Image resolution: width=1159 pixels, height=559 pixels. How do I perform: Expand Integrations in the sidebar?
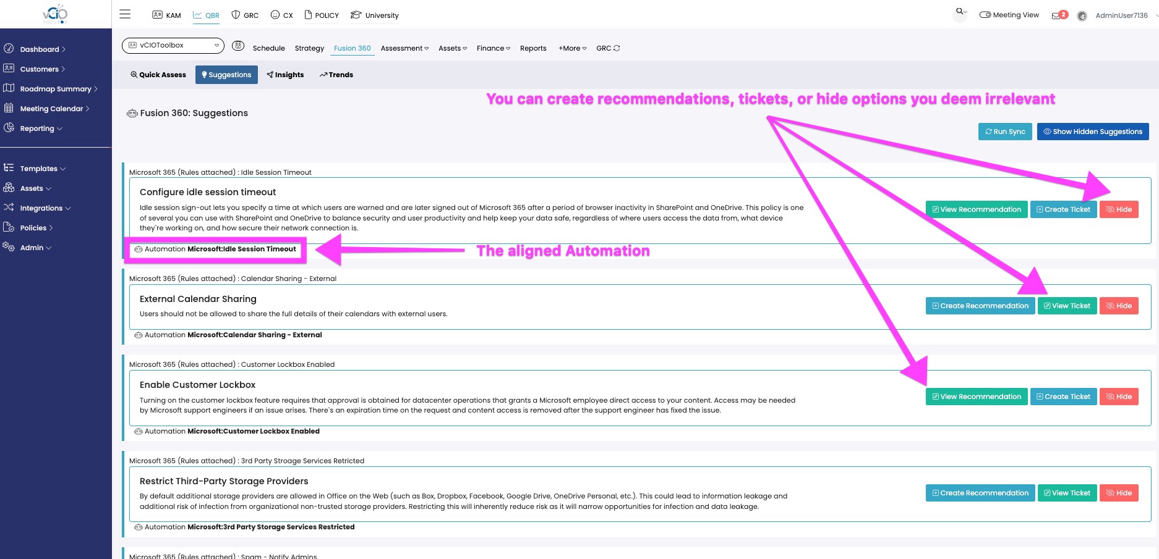click(x=45, y=208)
